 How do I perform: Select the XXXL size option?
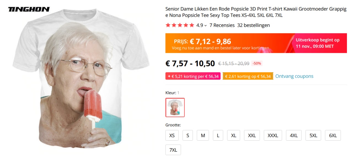tap(273, 135)
